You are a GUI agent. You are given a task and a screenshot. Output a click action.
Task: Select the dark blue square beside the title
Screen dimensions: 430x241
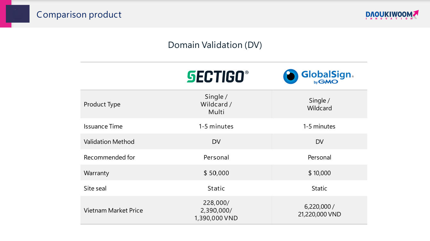(18, 14)
